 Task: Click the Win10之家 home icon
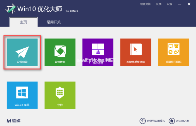172,121
